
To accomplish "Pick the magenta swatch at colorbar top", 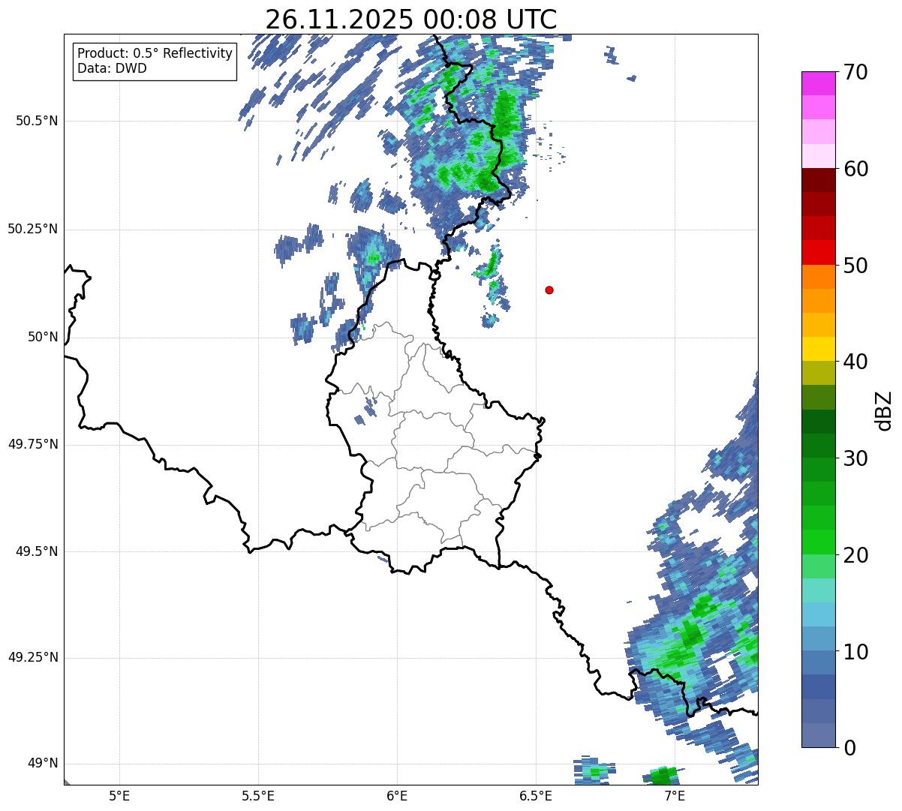I will 819,83.
